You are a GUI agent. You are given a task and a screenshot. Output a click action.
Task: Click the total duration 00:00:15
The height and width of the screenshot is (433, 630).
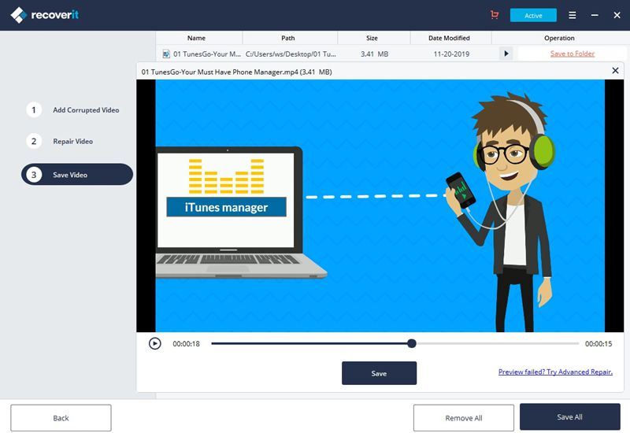pos(598,344)
